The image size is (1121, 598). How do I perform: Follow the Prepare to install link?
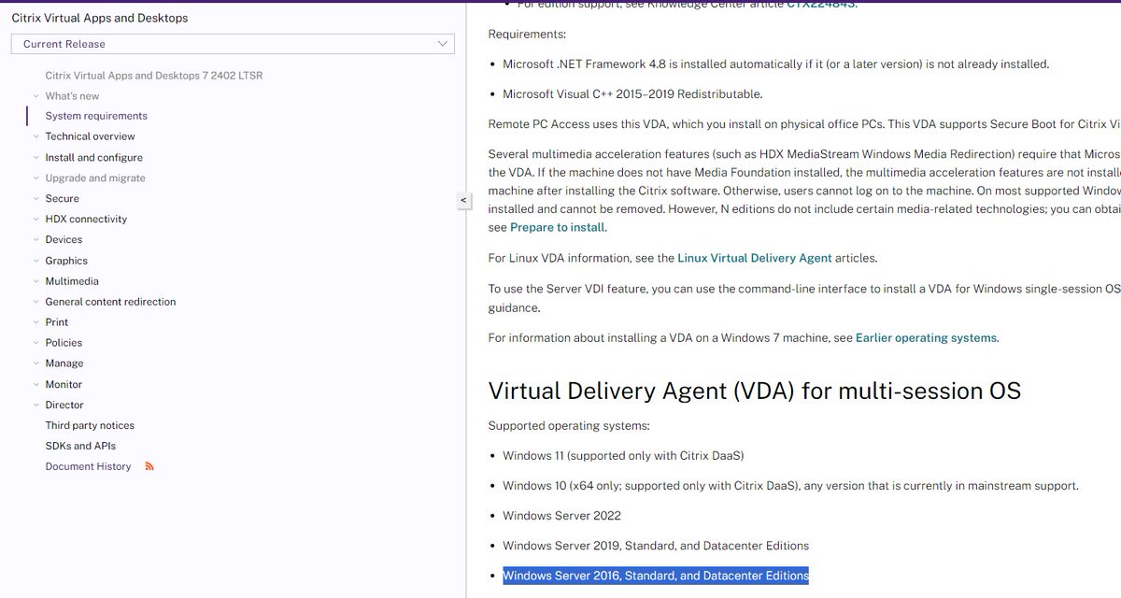pos(558,227)
